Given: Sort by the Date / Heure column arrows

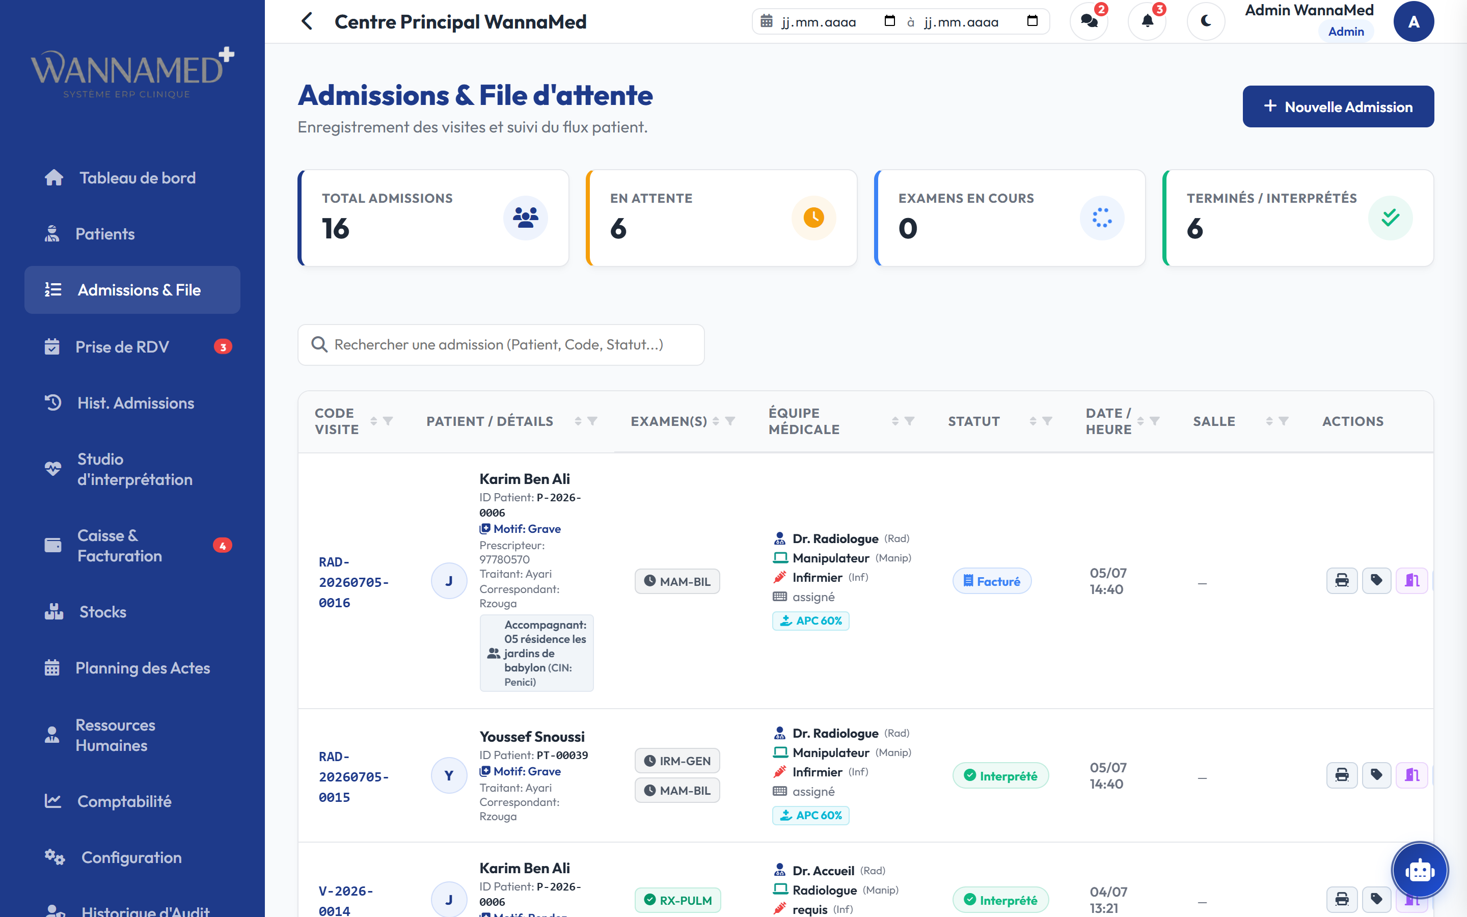Looking at the screenshot, I should tap(1140, 421).
